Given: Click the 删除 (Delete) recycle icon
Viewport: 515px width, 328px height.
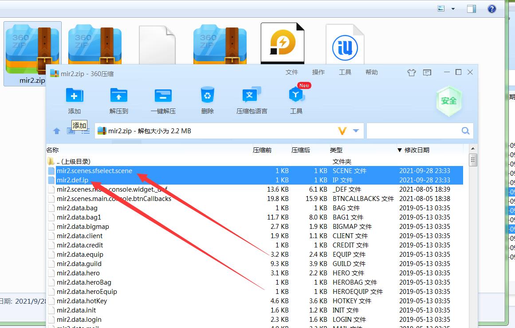Looking at the screenshot, I should (207, 96).
